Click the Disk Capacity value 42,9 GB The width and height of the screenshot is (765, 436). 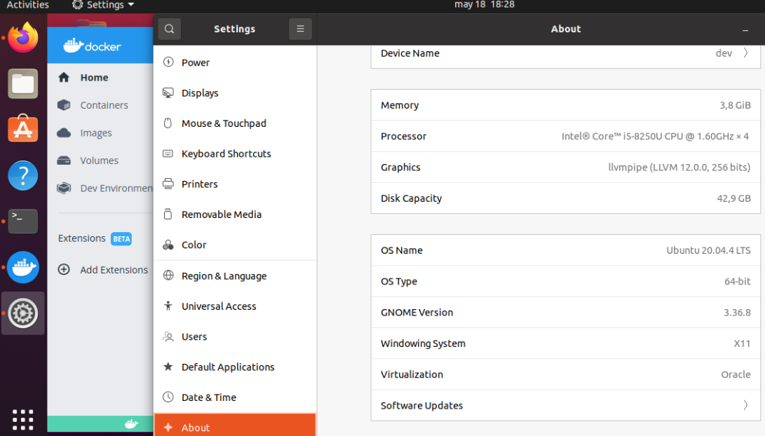click(x=733, y=198)
